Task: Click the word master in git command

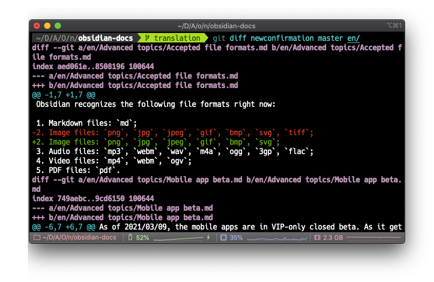Action: pyautogui.click(x=330, y=38)
